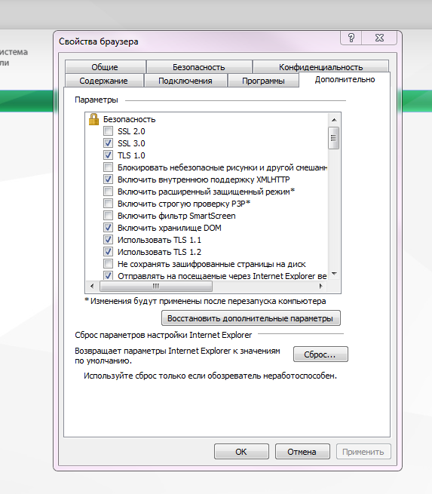Switch to the Содержание tab
Viewport: 432px width, 494px height.
104,81
